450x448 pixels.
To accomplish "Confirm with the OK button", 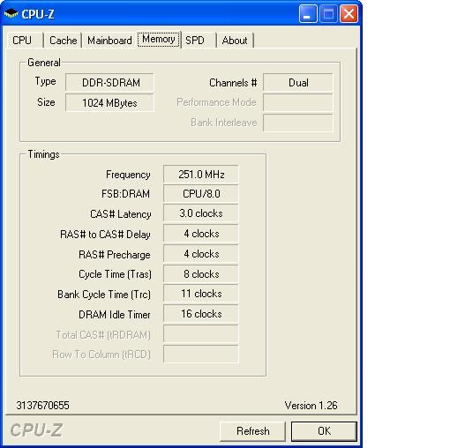I will (324, 431).
